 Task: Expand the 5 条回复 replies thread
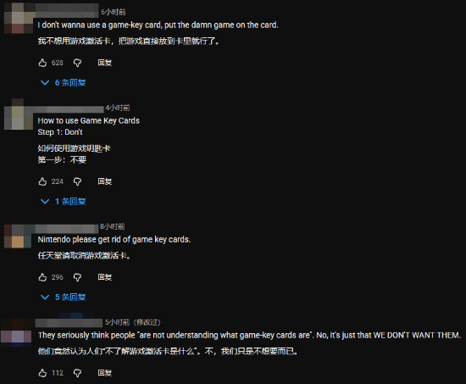63,298
